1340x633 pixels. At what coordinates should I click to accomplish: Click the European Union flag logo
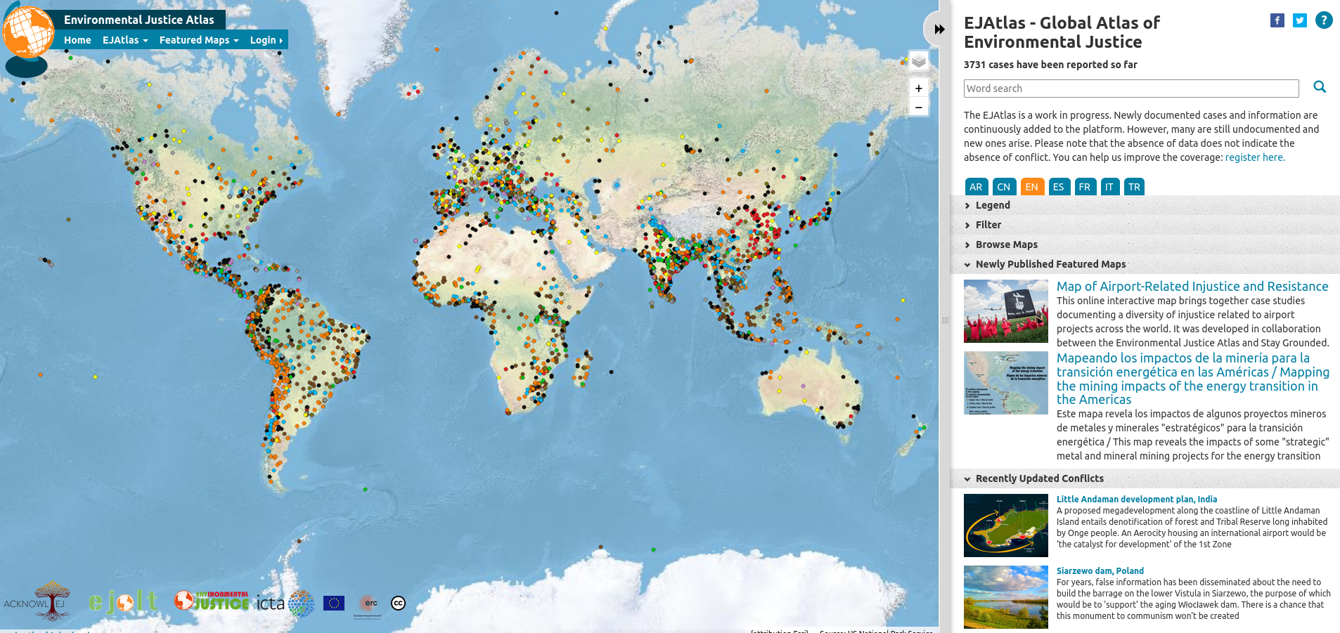pyautogui.click(x=334, y=603)
